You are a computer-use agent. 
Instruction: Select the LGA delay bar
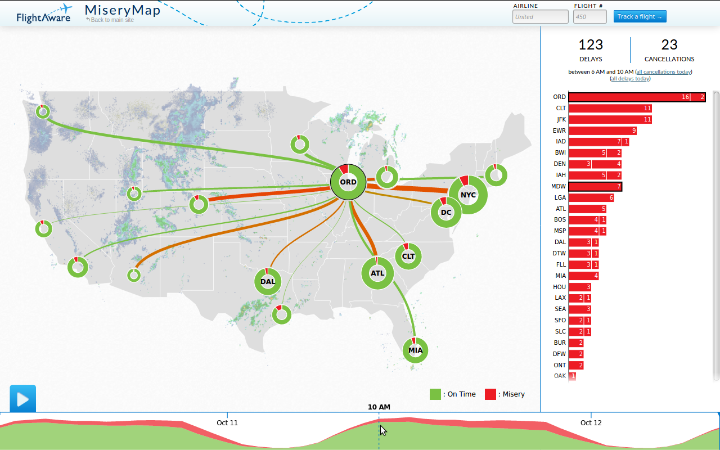click(x=591, y=197)
